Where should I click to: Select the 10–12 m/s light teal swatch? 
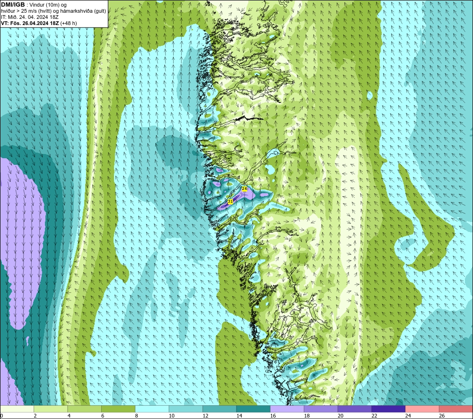pos(186,409)
